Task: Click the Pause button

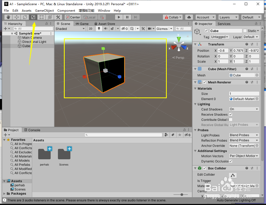Action: 127,17
